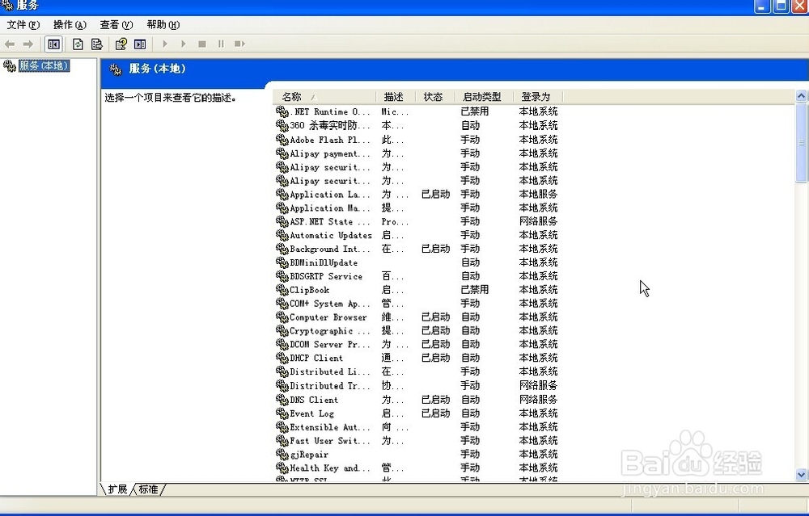This screenshot has width=809, height=516.
Task: Toggle the show/hide console tree icon
Action: pyautogui.click(x=53, y=44)
